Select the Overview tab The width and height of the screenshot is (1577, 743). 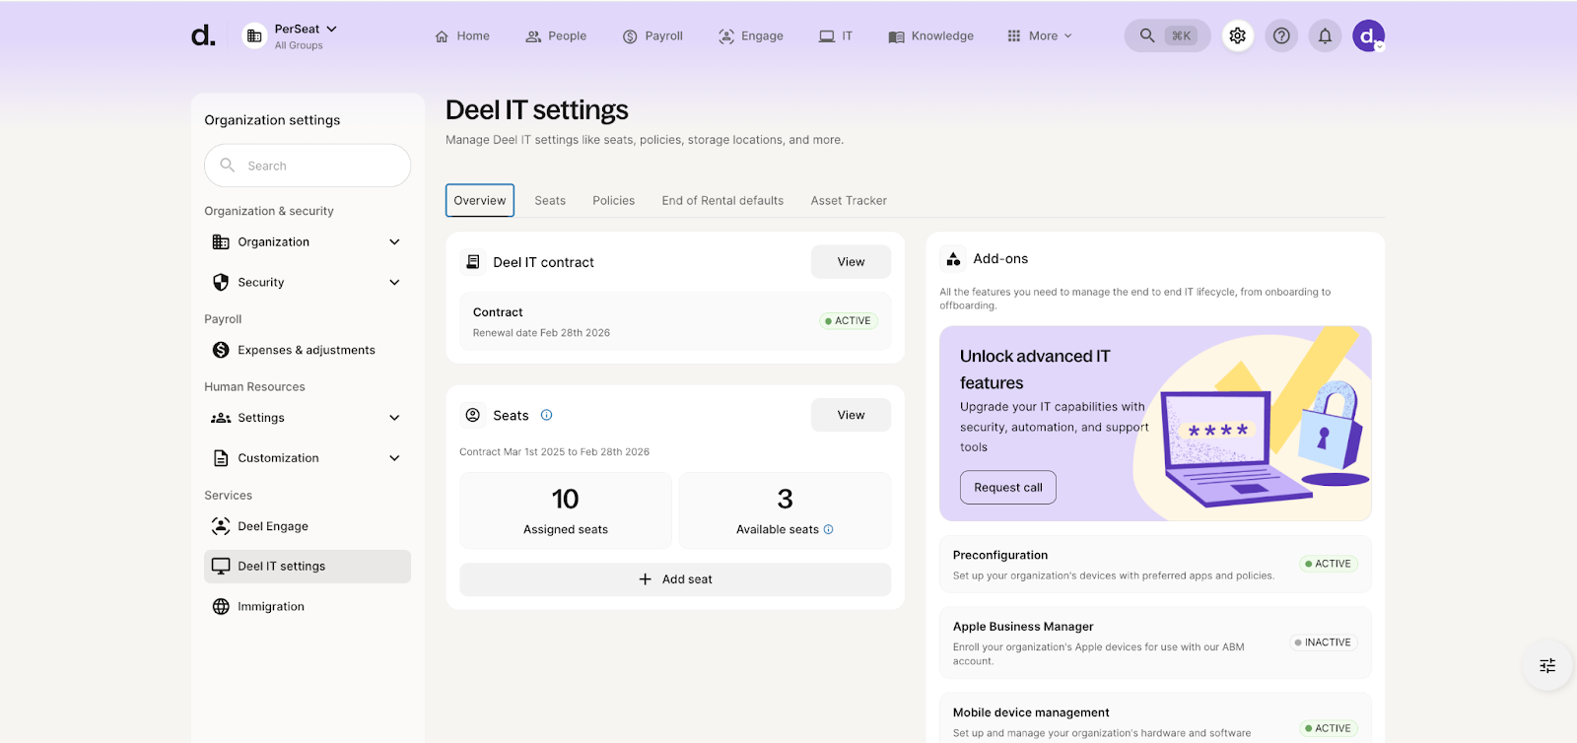point(480,200)
